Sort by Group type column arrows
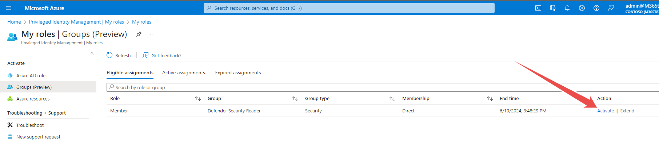659x153 pixels. click(x=392, y=99)
